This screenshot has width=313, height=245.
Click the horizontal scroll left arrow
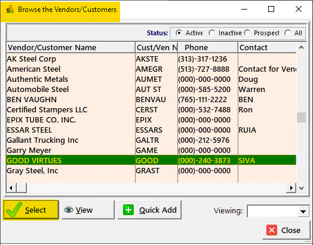click(11, 188)
